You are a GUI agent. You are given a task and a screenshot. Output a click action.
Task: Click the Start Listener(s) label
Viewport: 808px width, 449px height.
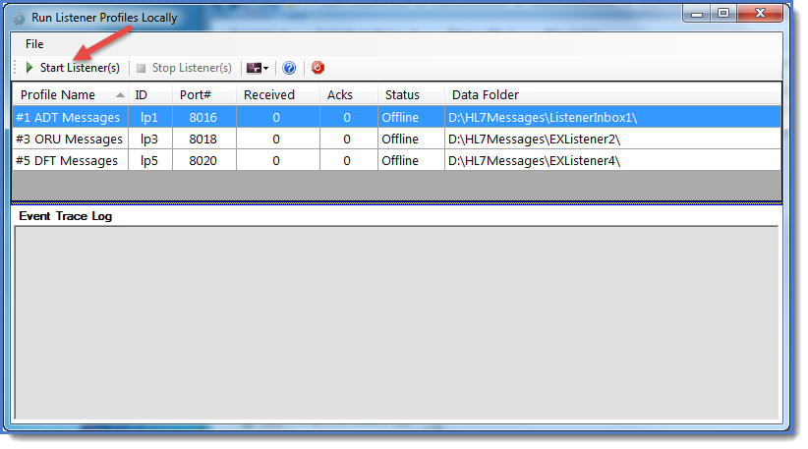pyautogui.click(x=80, y=68)
